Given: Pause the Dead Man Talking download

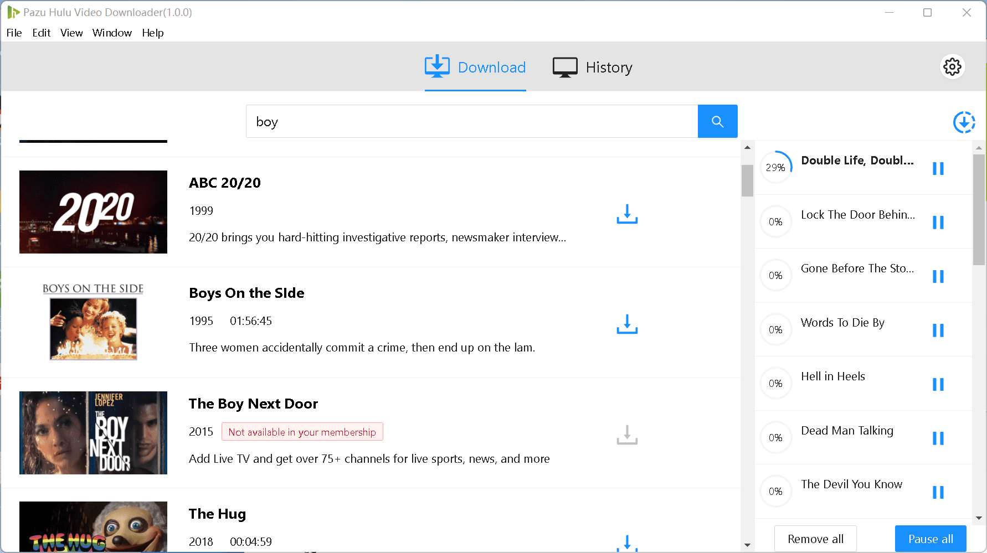Looking at the screenshot, I should 938,438.
